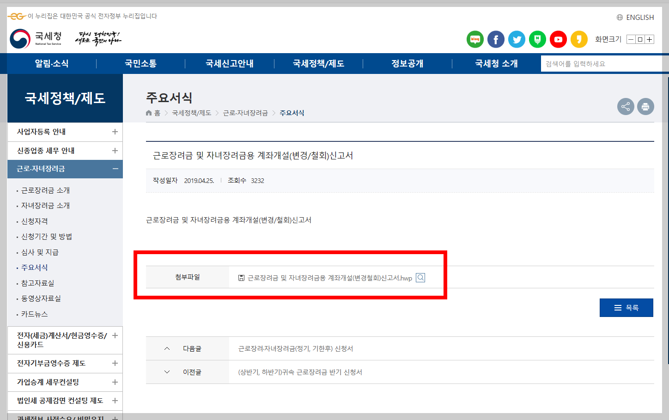Click the Naver Band icon
Screen dimensions: 669x420
tap(537, 39)
